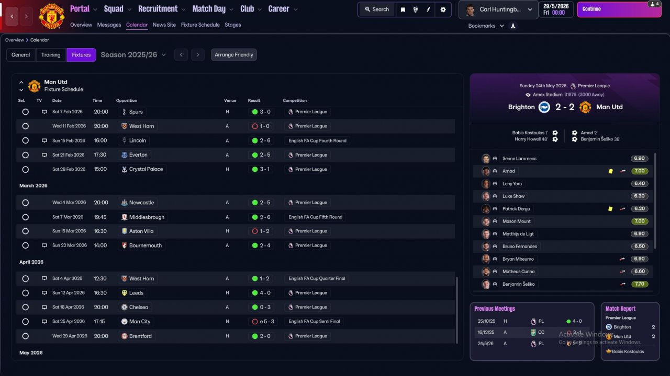Select the Lincoln fixture radio button

pyautogui.click(x=25, y=140)
